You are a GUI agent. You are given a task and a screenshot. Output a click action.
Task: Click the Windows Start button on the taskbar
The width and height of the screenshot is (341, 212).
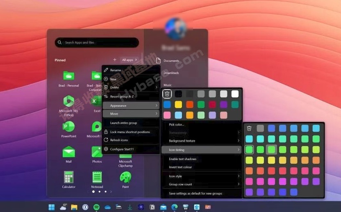(52, 207)
